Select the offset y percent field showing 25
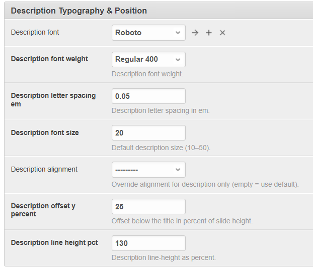Image resolution: width=313 pixels, height=269 pixels. [148, 206]
